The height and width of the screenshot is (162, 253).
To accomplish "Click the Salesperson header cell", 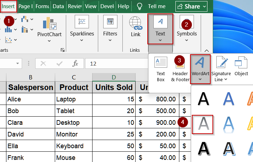I will (x=31, y=87).
